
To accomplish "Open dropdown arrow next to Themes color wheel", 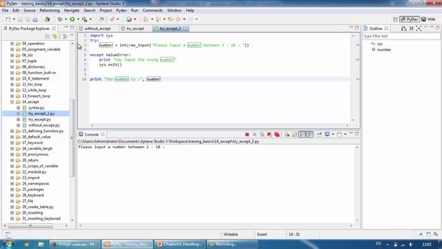I will [135, 19].
